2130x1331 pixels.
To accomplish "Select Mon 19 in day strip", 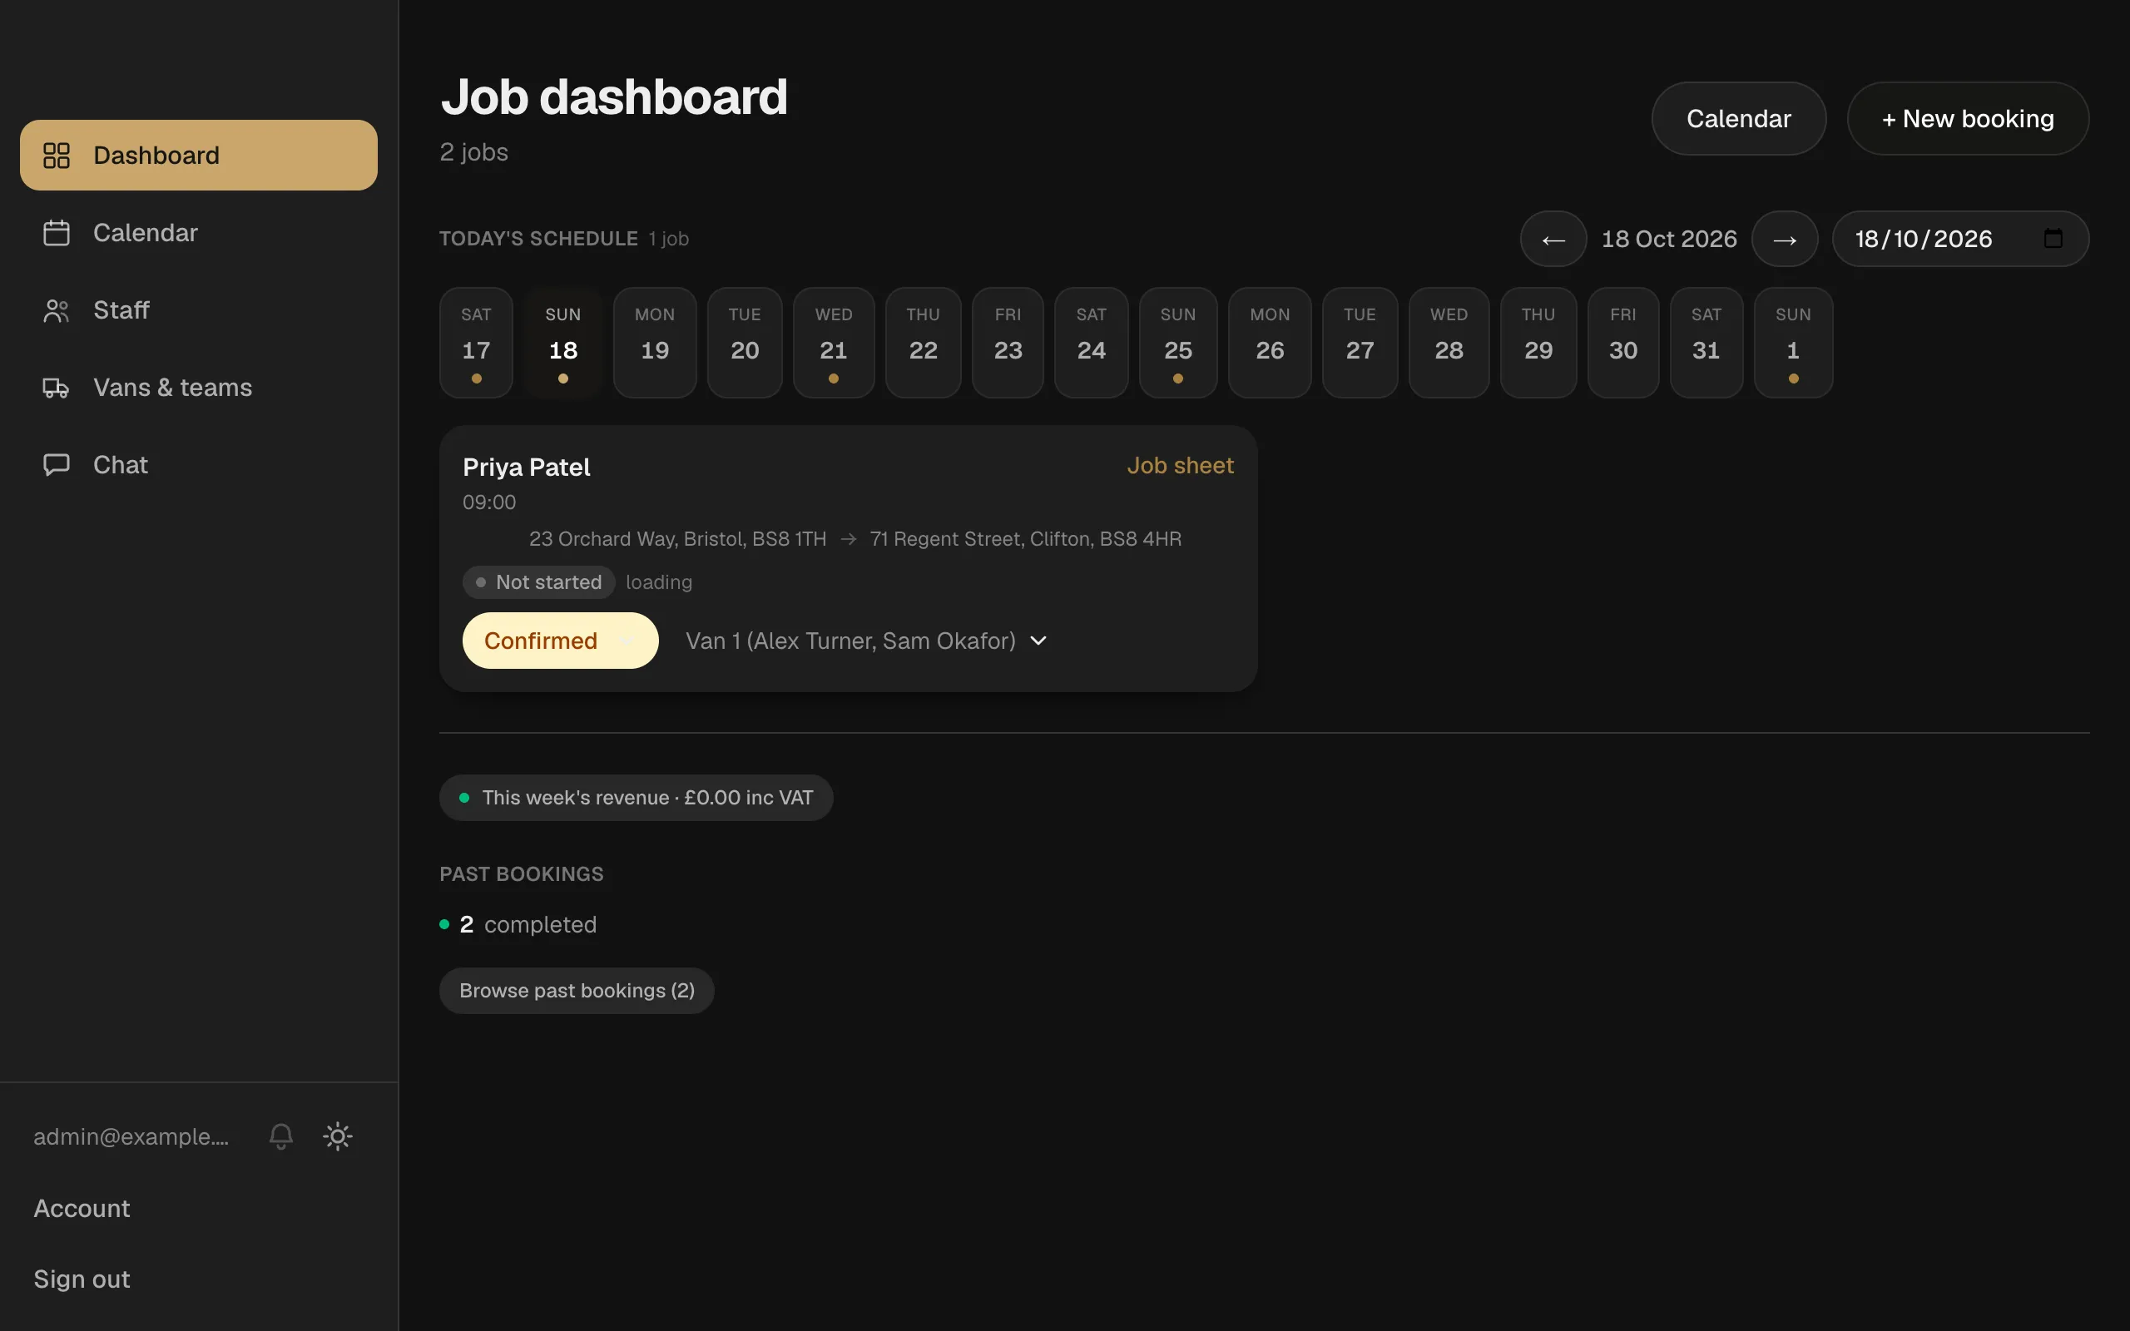I will click(655, 343).
